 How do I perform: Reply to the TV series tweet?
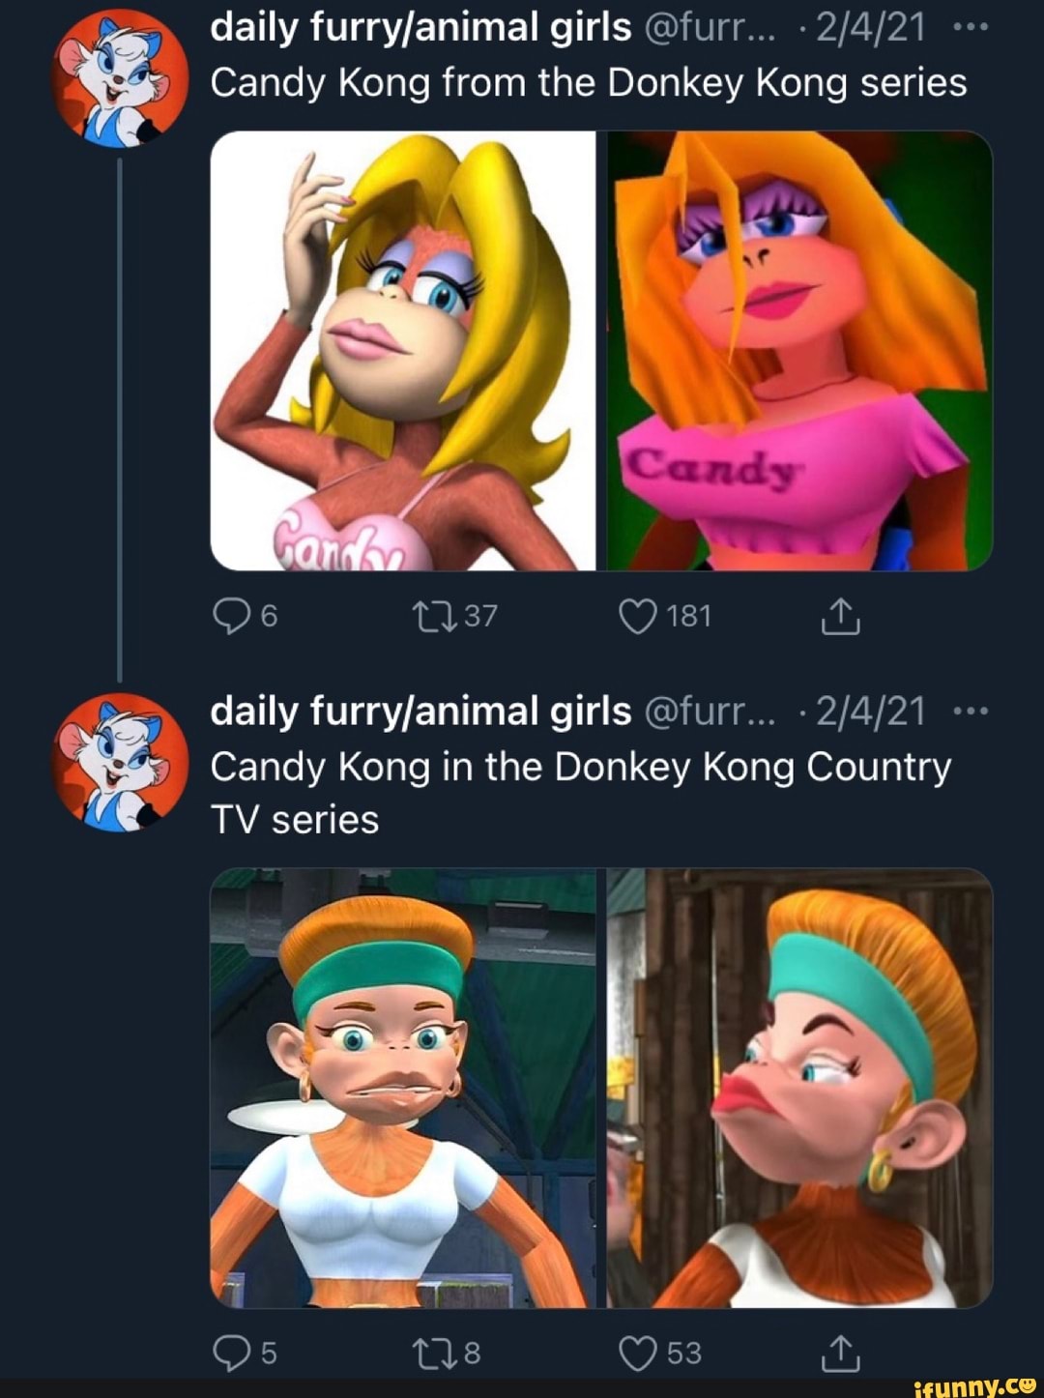[x=231, y=1353]
